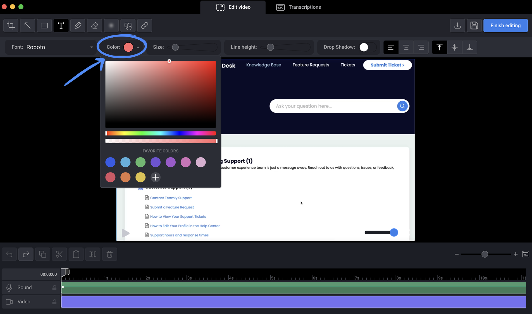Switch to the Transcriptions tab
This screenshot has width=532, height=314.
(x=299, y=7)
